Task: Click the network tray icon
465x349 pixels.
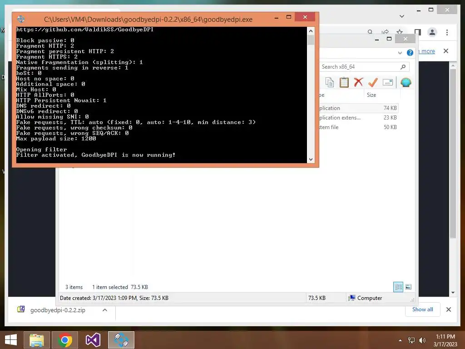Action: coord(411,340)
